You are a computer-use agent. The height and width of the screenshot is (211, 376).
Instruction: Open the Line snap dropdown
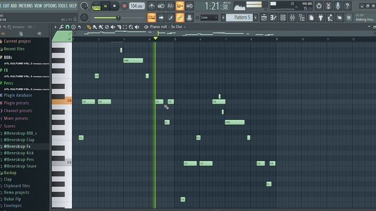tap(209, 18)
